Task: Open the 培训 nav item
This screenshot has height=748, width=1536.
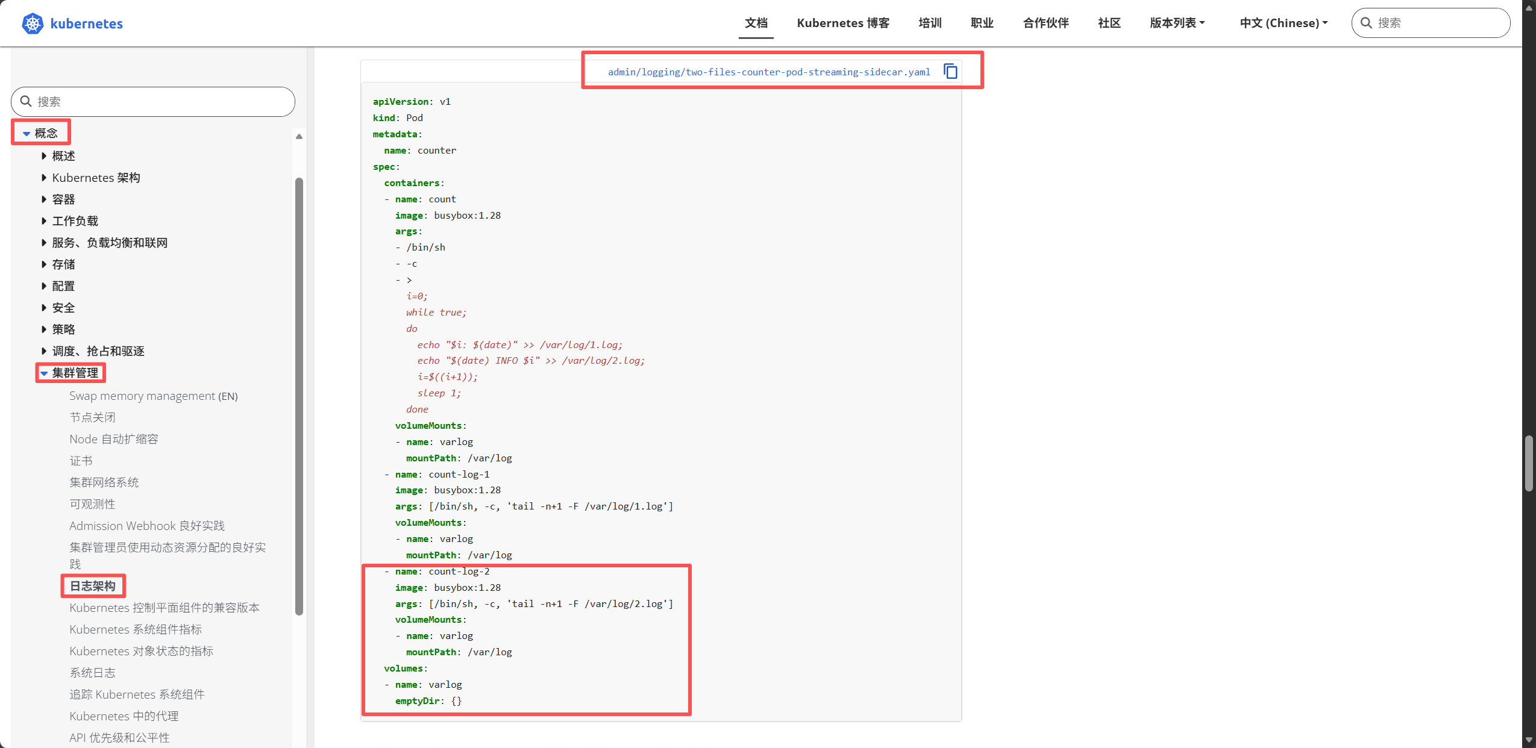Action: (930, 23)
